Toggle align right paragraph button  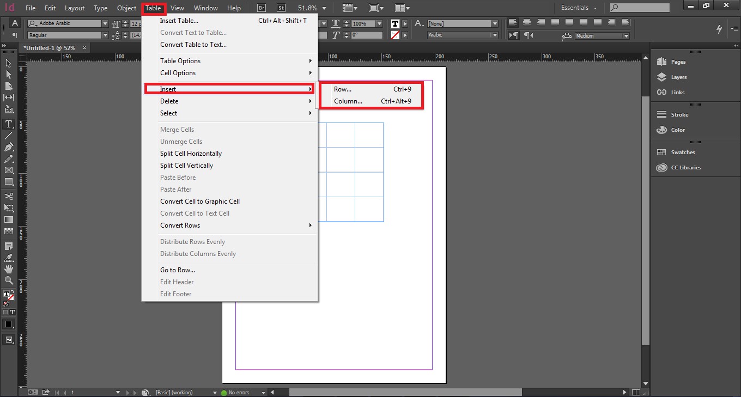click(541, 23)
